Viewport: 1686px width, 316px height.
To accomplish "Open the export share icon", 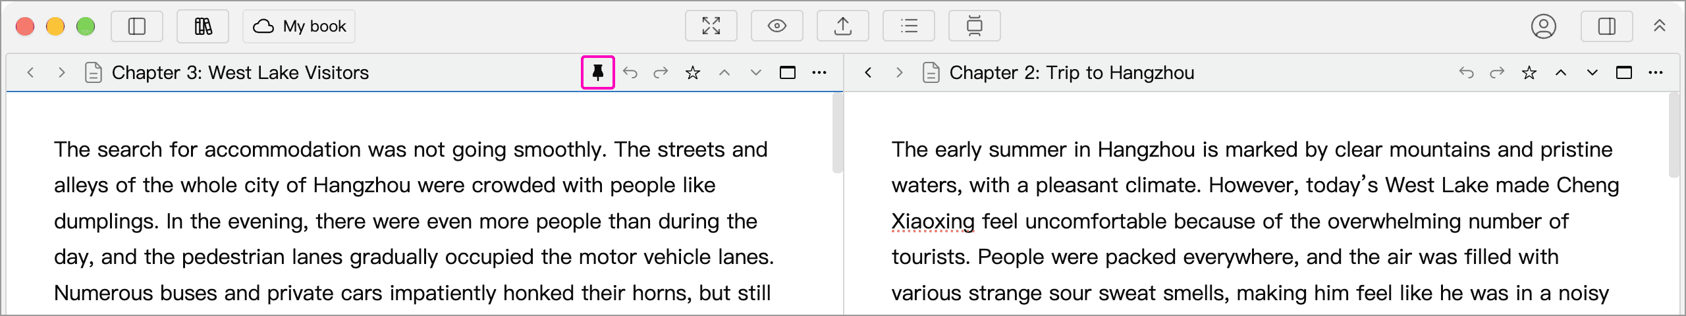I will pyautogui.click(x=843, y=26).
